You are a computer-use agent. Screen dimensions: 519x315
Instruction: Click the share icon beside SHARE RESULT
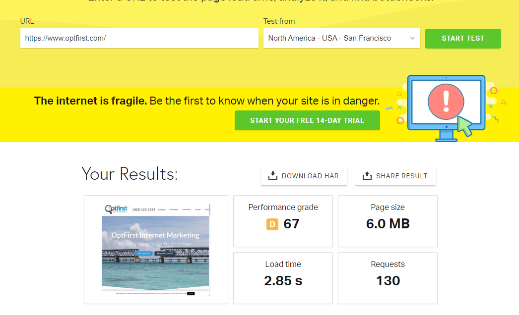[x=367, y=175]
